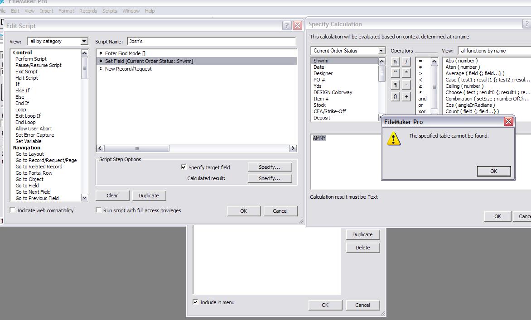Click the minus operator button

406,85
